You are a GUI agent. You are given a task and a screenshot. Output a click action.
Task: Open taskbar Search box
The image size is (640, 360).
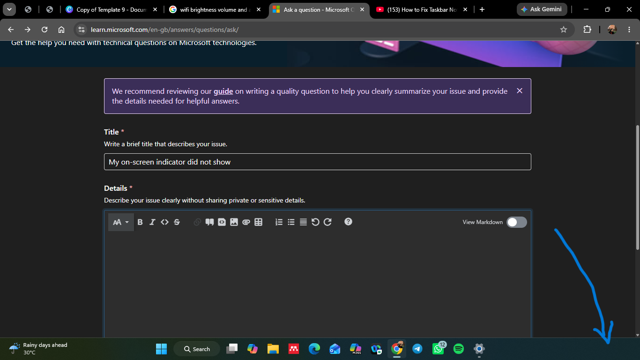click(197, 349)
